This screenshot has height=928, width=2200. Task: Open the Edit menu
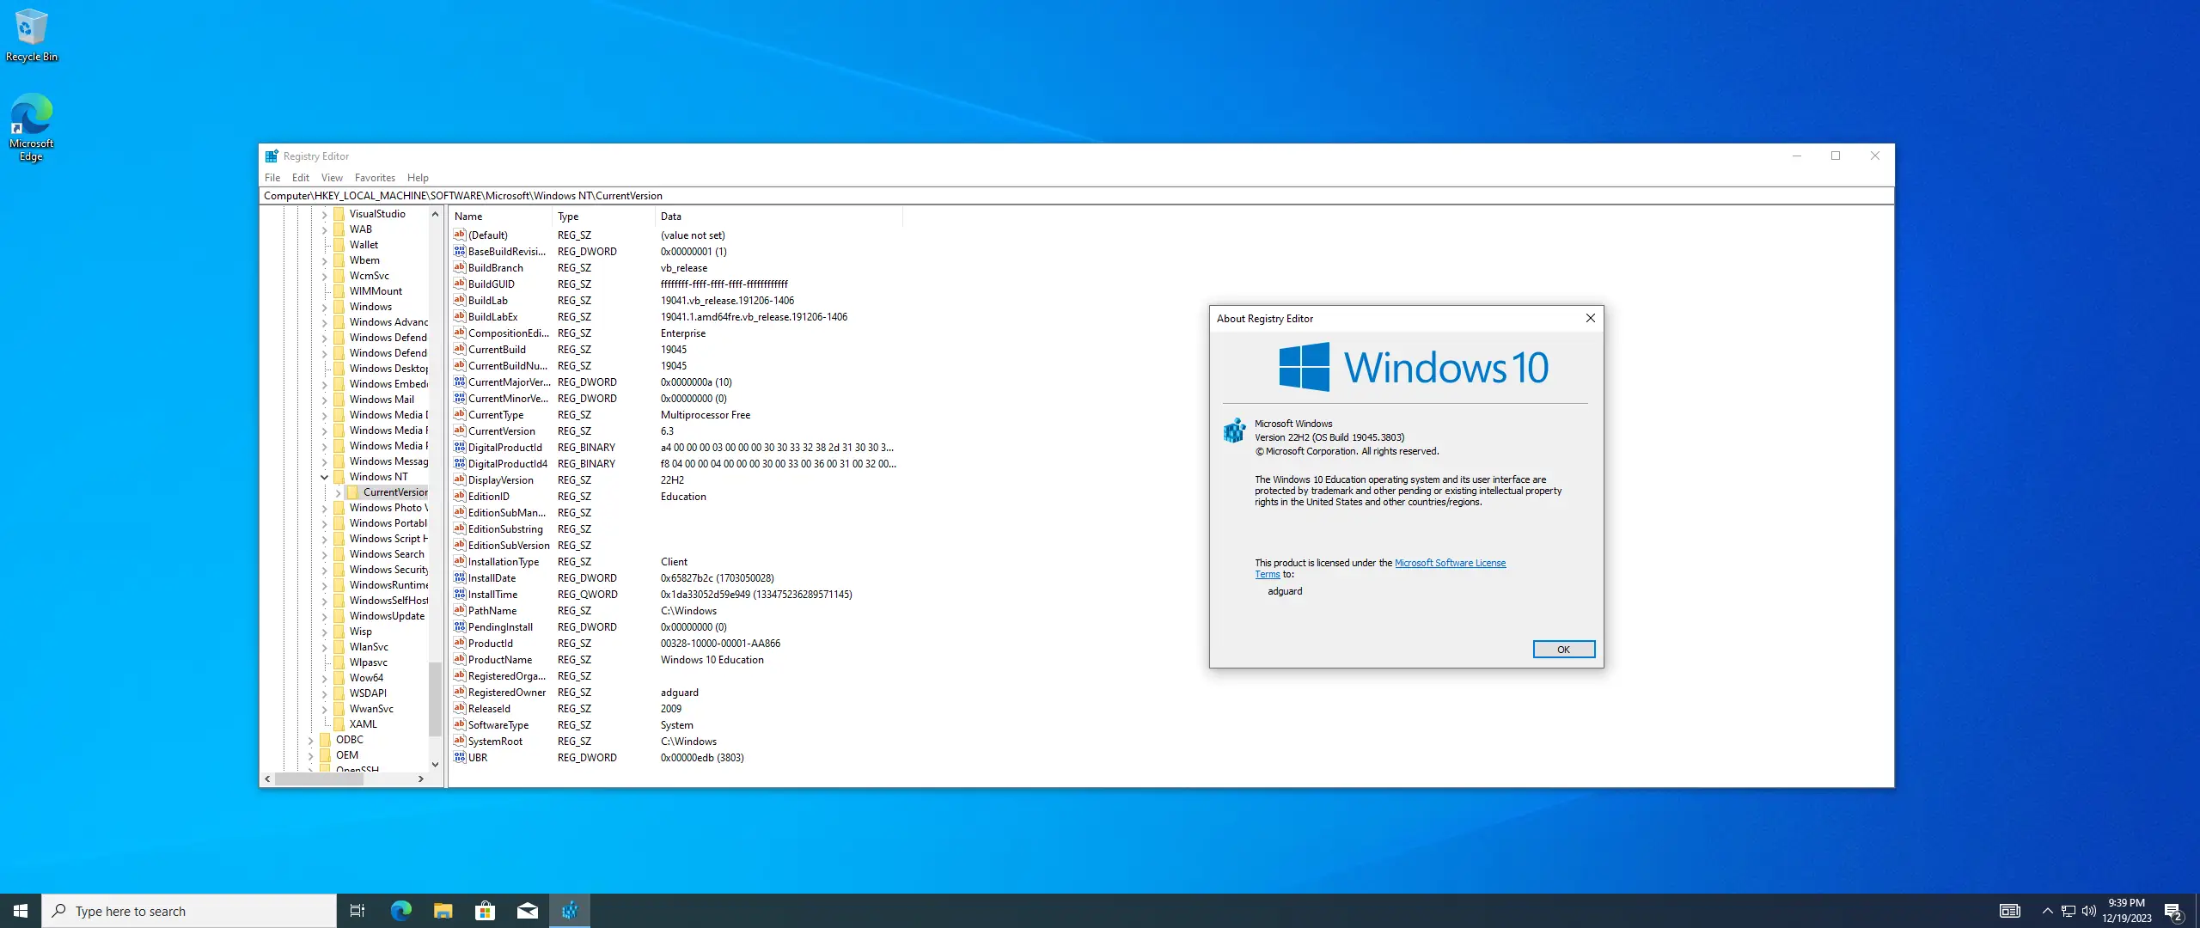pyautogui.click(x=300, y=178)
